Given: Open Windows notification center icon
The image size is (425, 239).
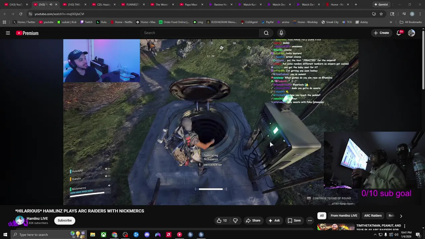Looking at the screenshot, I should point(418,235).
